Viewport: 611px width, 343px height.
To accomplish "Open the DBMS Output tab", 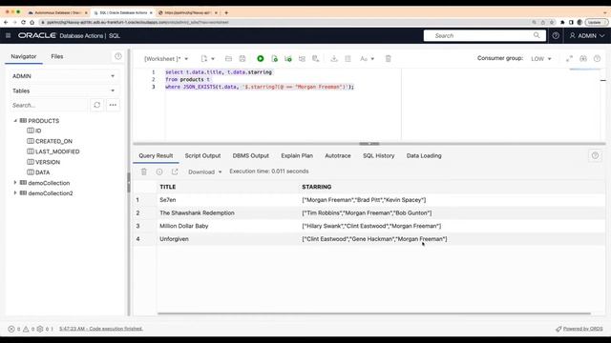I will point(250,155).
